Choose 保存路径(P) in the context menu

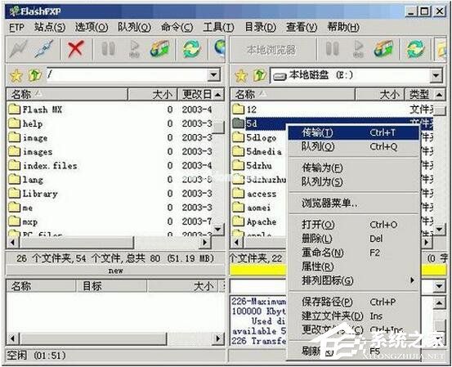pos(354,302)
